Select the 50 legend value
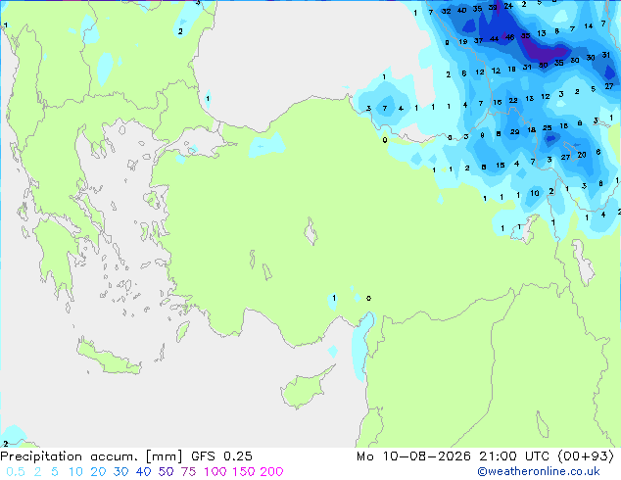621x480 pixels. pos(166,472)
